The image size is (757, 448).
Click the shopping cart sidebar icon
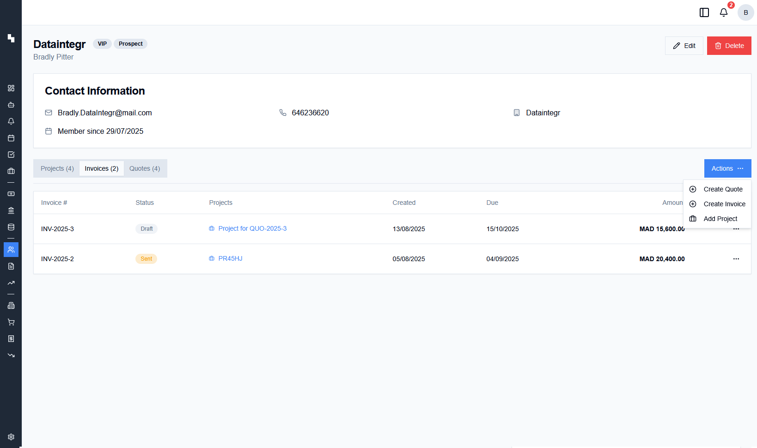11,322
